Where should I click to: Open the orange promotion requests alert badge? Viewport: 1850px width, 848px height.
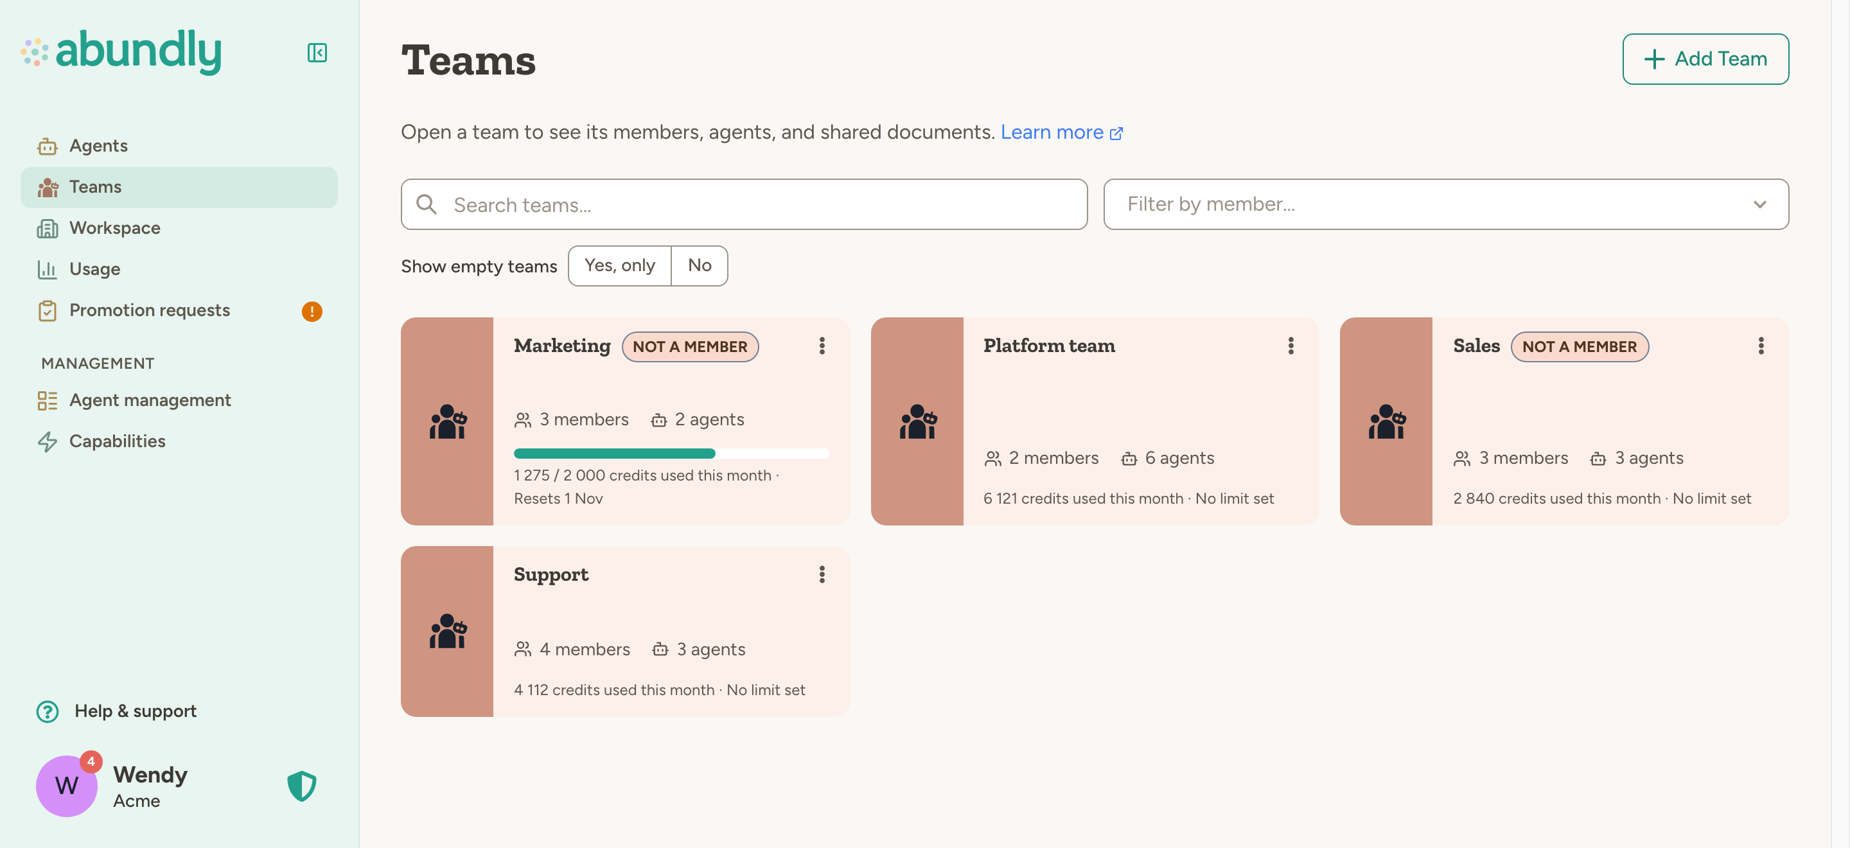(312, 311)
